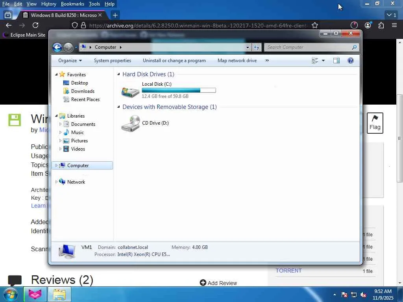Click the change view icon
The image size is (403, 302).
[x=315, y=61]
